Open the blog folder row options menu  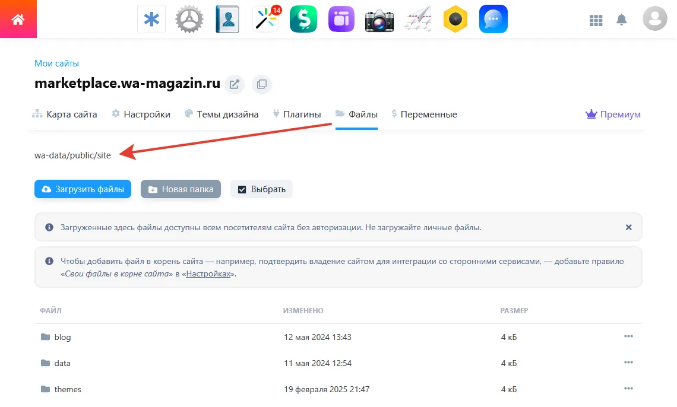(628, 336)
